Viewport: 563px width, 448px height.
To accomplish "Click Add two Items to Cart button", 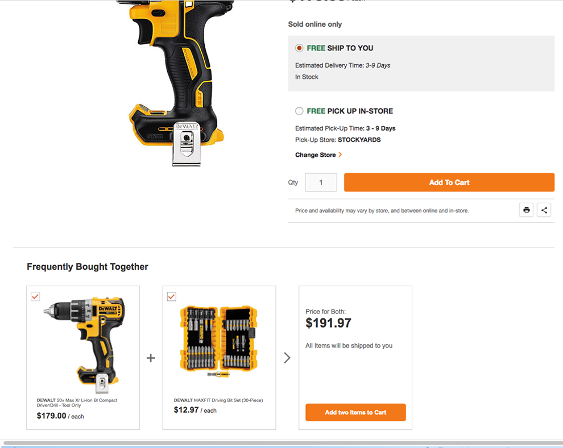I will point(355,412).
